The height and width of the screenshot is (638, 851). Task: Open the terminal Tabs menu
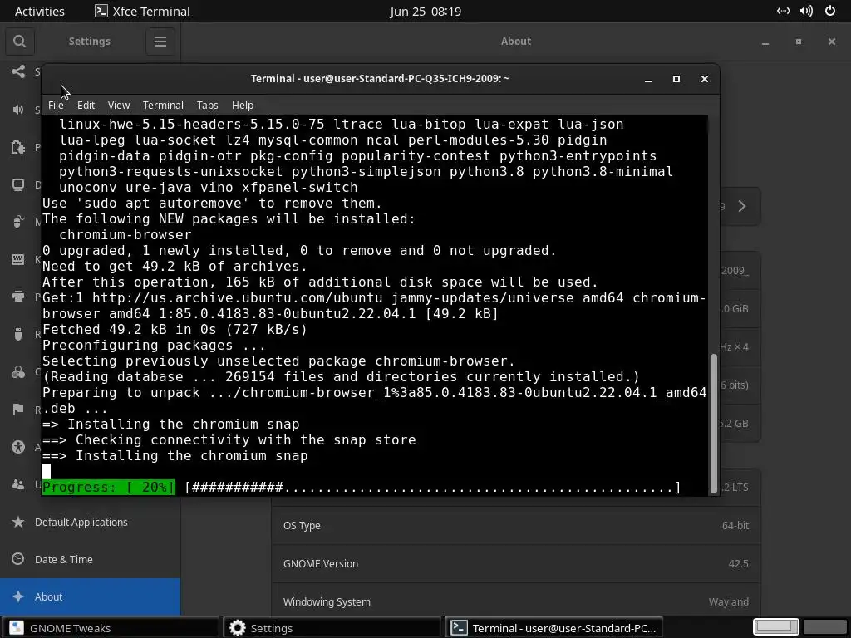pos(207,106)
